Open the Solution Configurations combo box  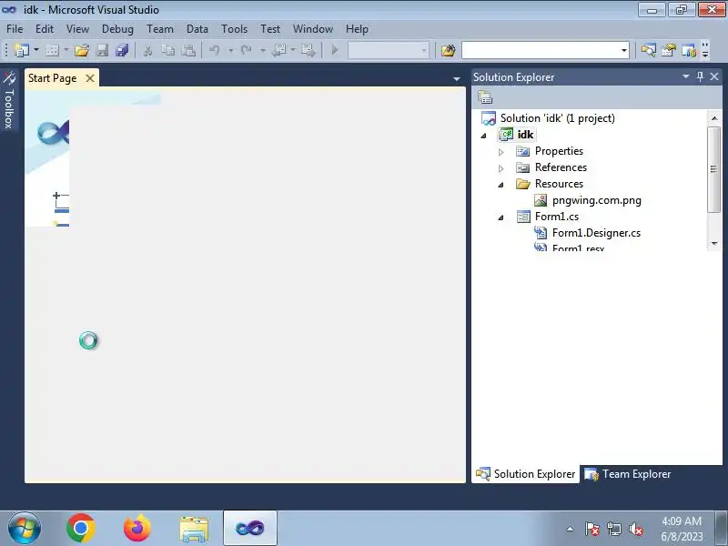(x=389, y=50)
